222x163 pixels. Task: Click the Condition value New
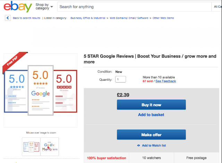[x=119, y=72]
